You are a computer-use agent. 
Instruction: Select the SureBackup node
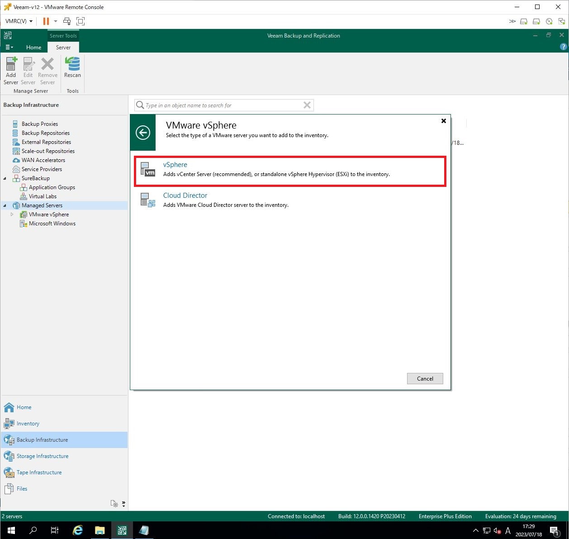point(36,178)
